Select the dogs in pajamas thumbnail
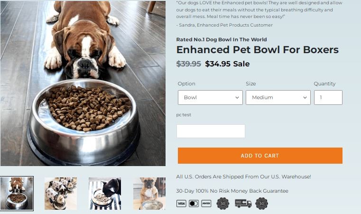Viewport: 361px width, 214px height. coord(61,194)
